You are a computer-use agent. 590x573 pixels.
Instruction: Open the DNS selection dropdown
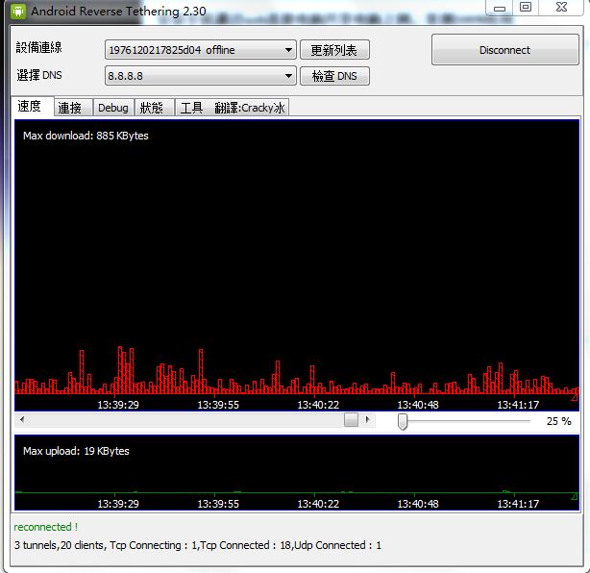201,76
